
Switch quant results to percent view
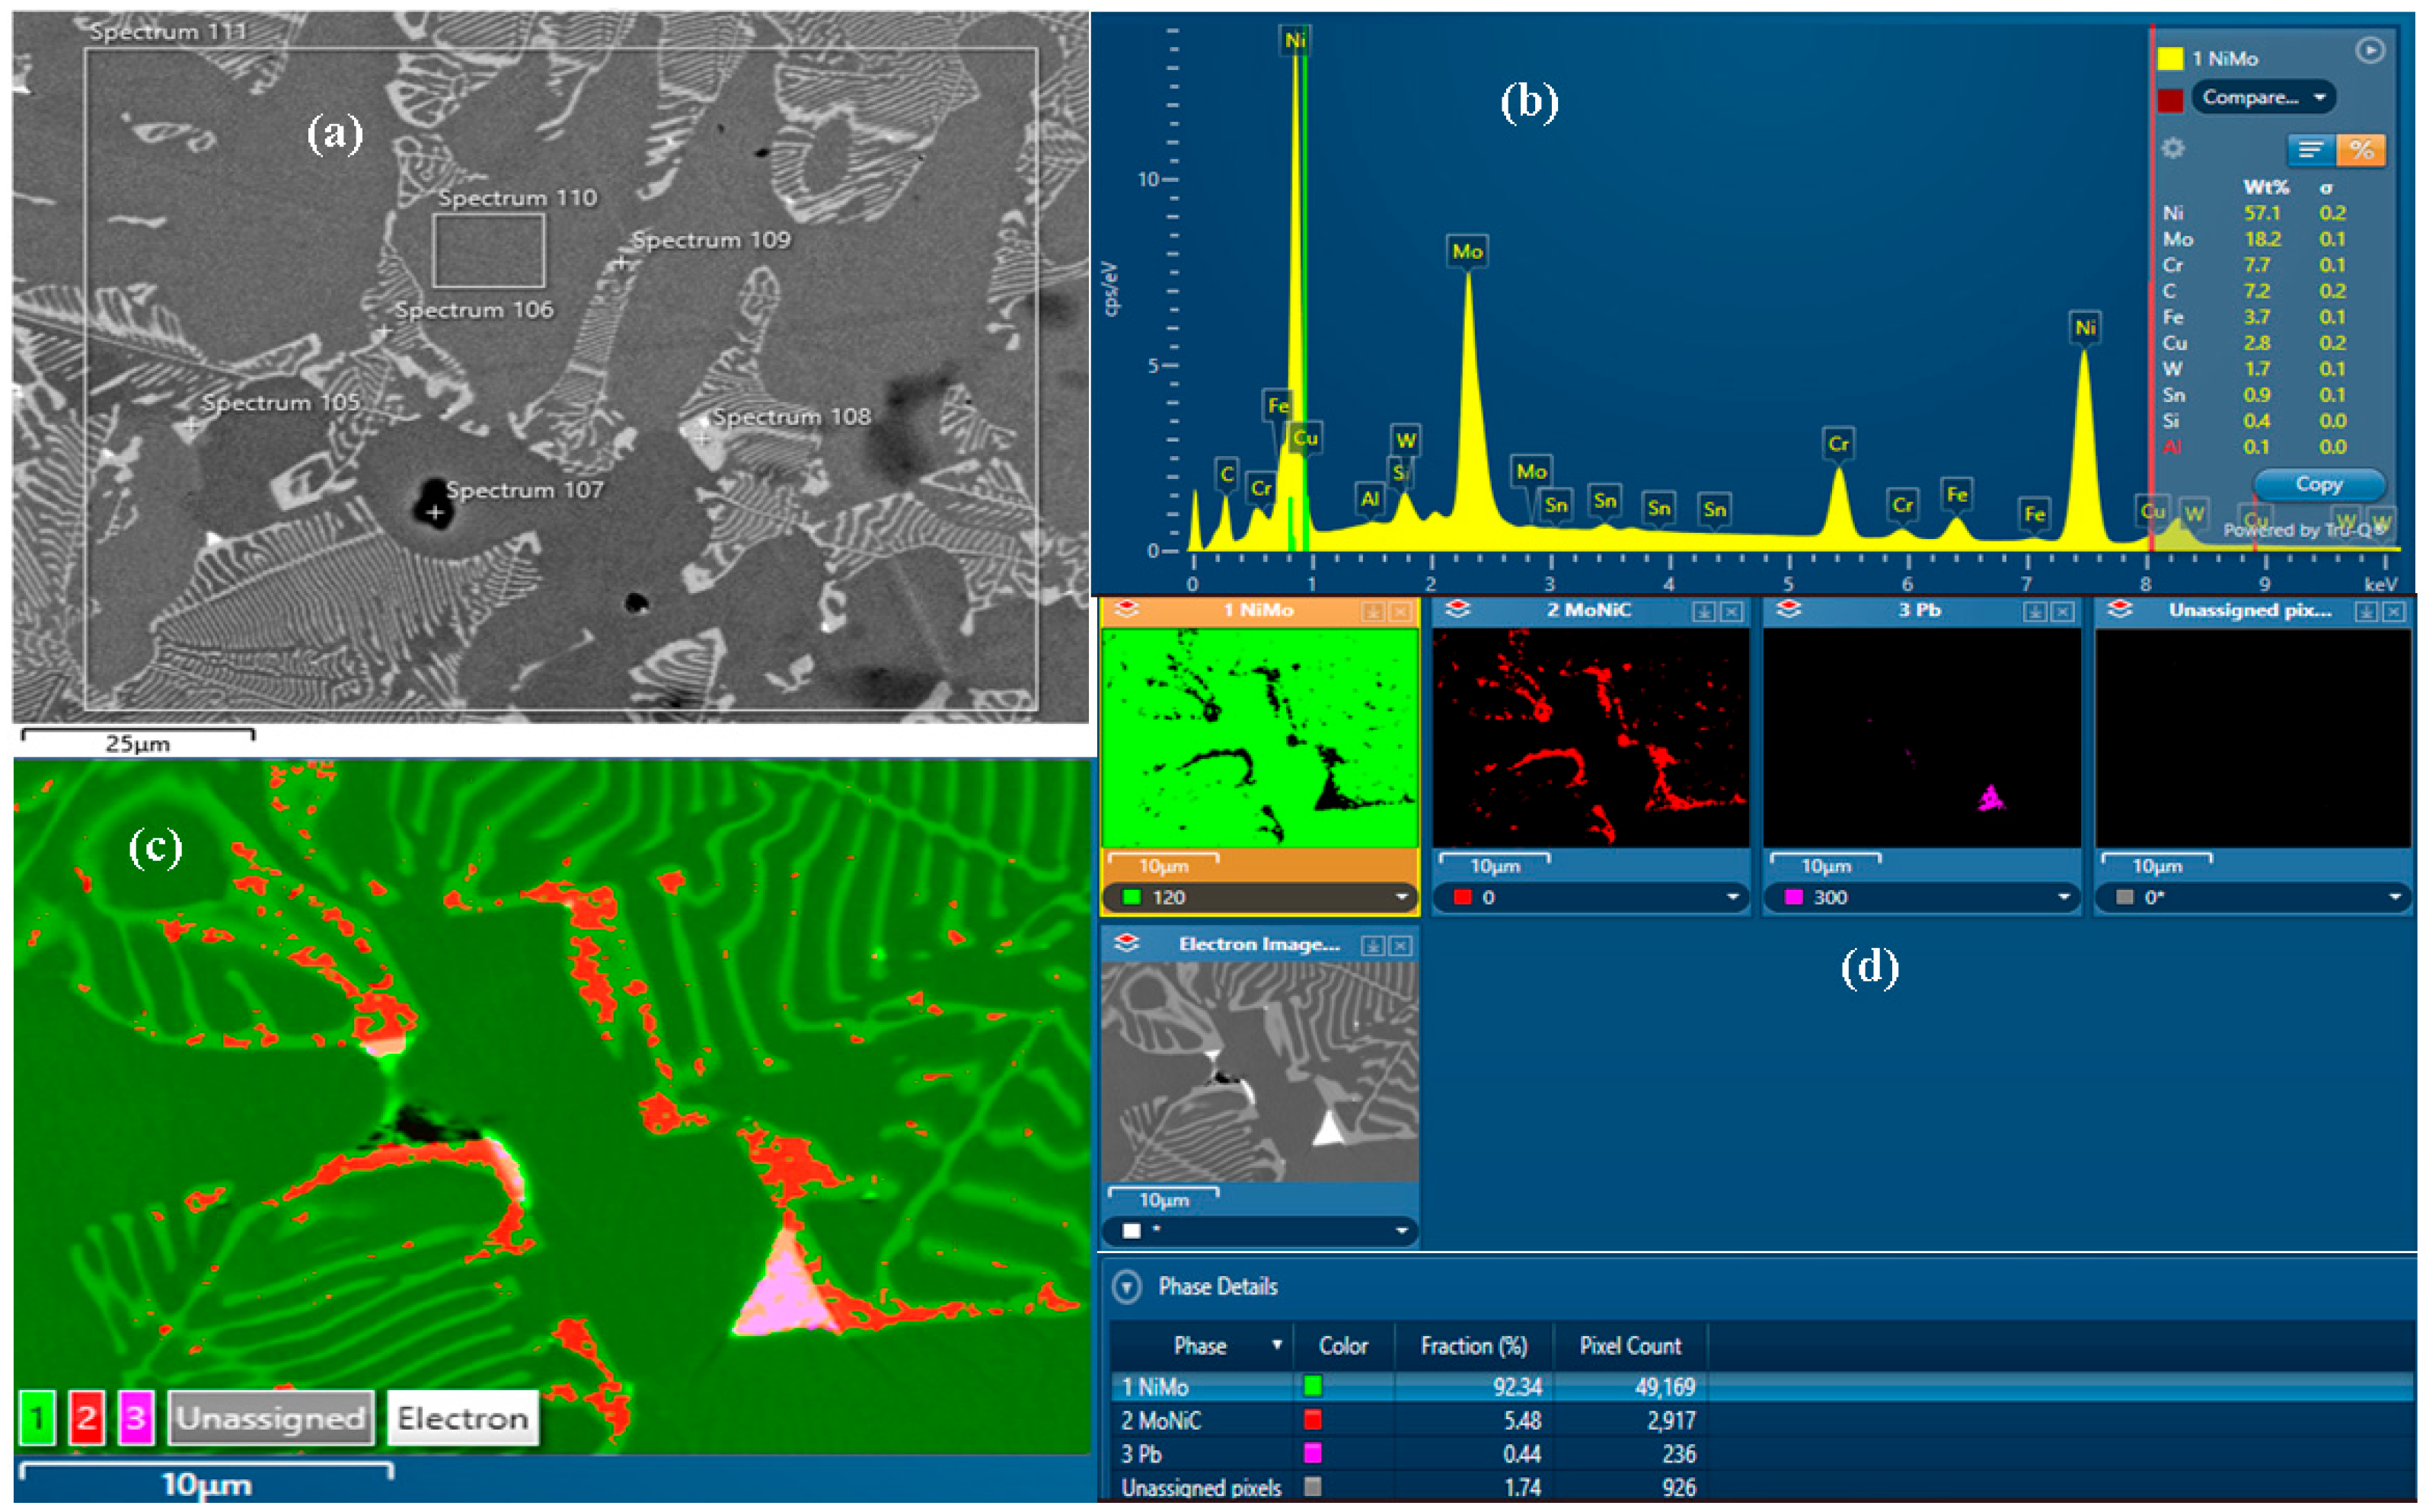tap(2362, 150)
